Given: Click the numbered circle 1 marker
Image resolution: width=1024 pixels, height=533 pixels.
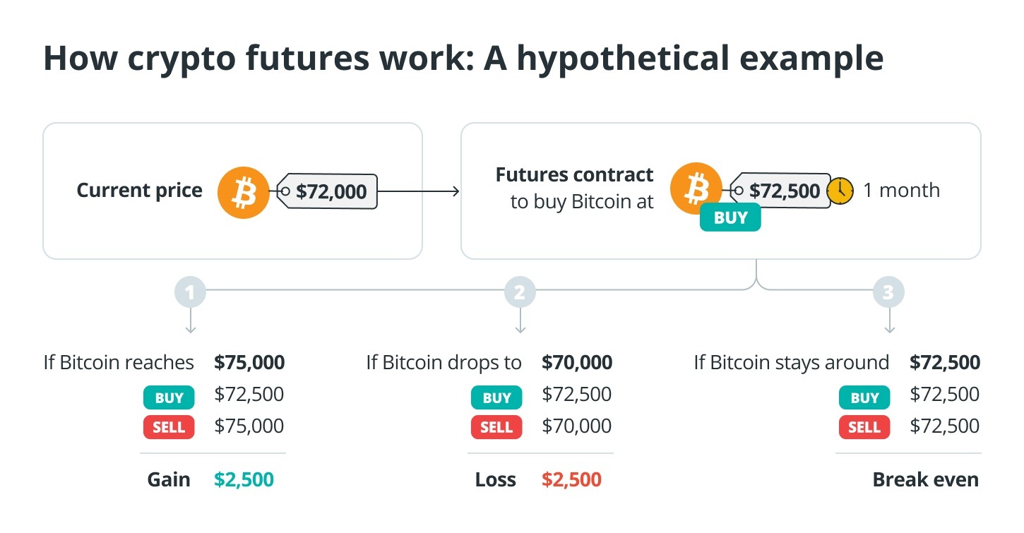Looking at the screenshot, I should 191,292.
